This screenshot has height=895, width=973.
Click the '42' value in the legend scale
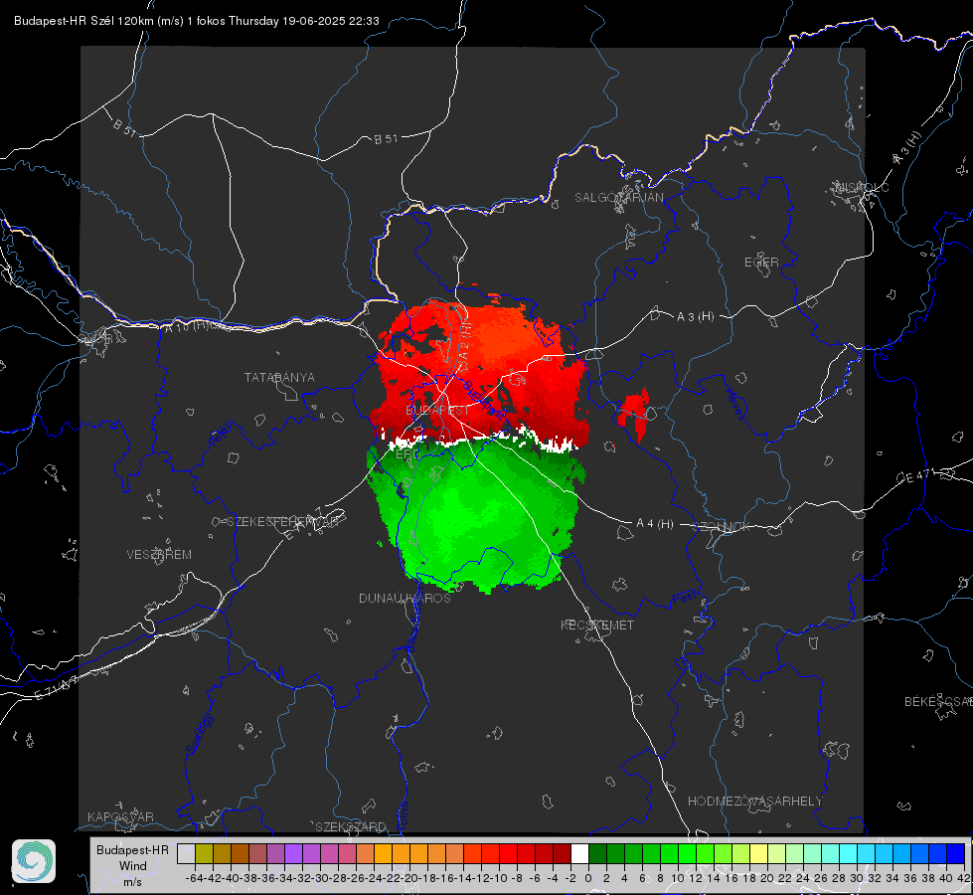964,878
